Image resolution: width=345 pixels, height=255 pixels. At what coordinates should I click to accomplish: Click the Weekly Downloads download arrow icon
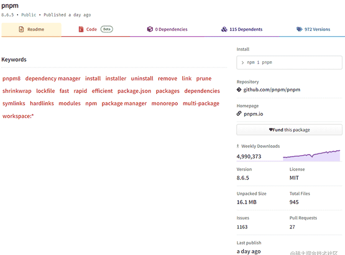(x=238, y=146)
